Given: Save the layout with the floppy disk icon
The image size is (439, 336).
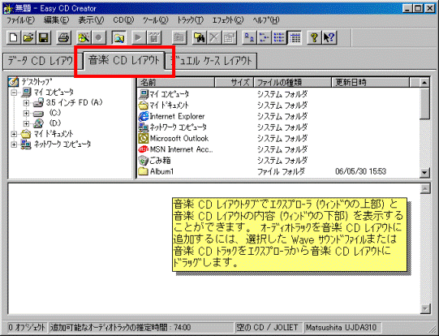Looking at the screenshot, I should click(43, 37).
